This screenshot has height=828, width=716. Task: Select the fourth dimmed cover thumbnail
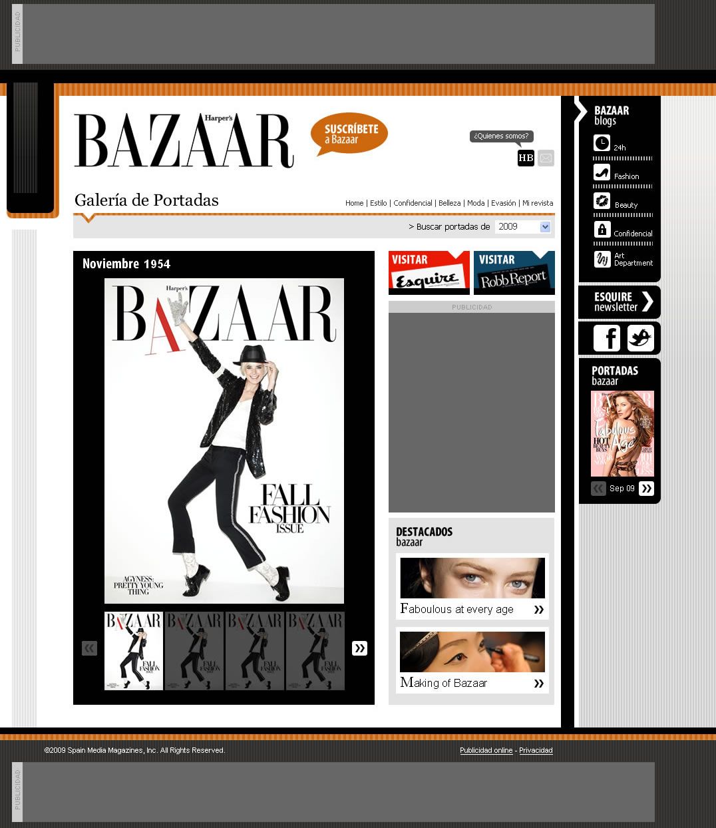315,651
